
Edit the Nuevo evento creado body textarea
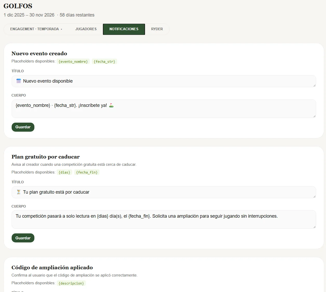tap(164, 109)
